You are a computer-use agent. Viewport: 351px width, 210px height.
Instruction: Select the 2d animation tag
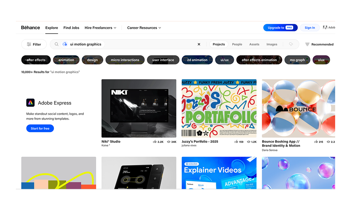197,60
